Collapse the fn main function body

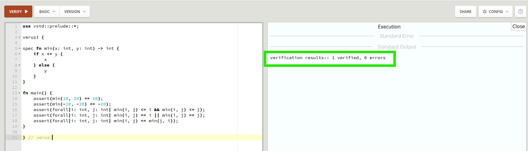tap(19, 93)
